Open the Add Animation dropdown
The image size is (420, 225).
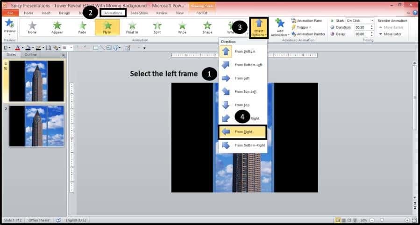(x=280, y=28)
